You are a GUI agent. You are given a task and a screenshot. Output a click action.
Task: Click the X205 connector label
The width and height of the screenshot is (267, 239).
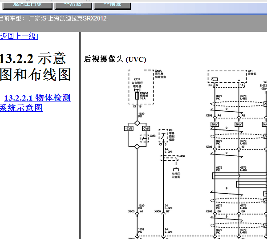(x=209, y=147)
